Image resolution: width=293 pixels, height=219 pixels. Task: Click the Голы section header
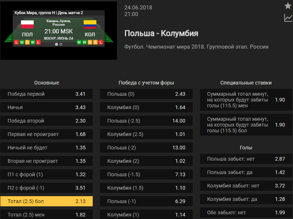click(x=246, y=148)
